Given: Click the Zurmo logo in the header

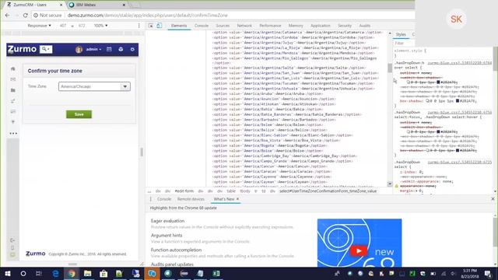Looking at the screenshot, I should pyautogui.click(x=22, y=49).
